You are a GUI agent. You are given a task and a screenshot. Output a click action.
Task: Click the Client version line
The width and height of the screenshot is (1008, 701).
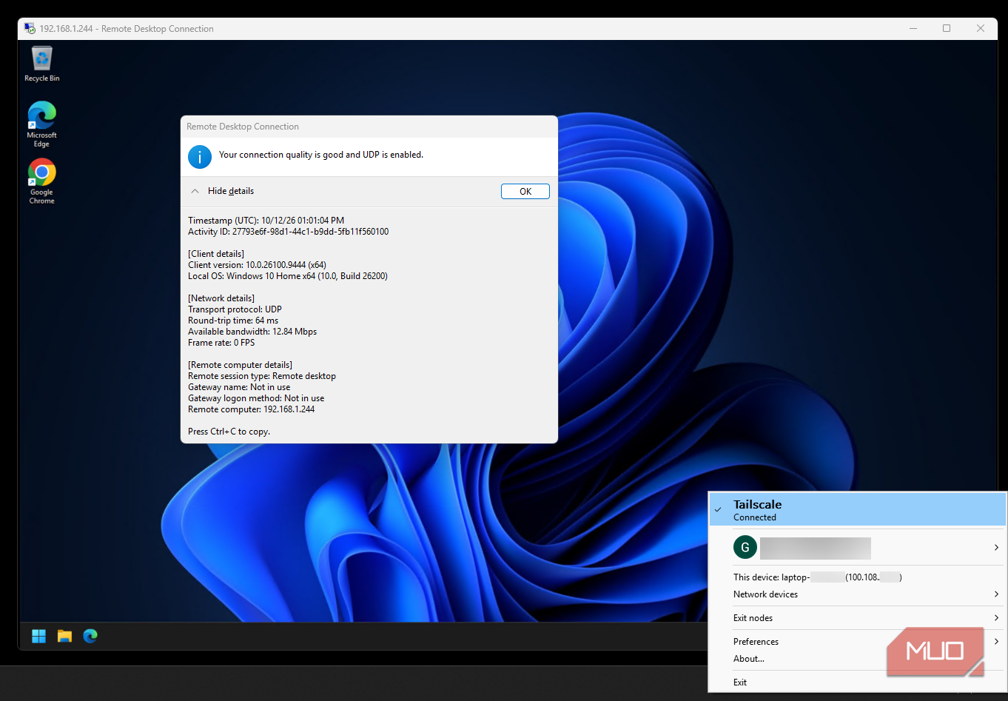click(258, 265)
